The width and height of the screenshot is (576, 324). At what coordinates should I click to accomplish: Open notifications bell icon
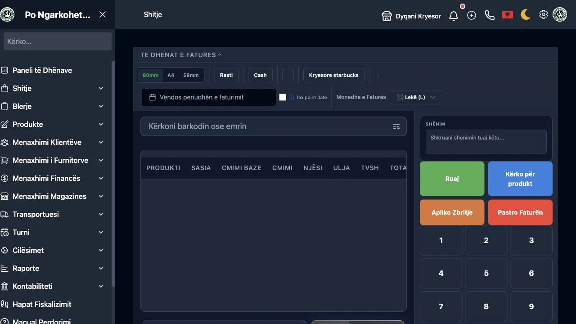454,15
